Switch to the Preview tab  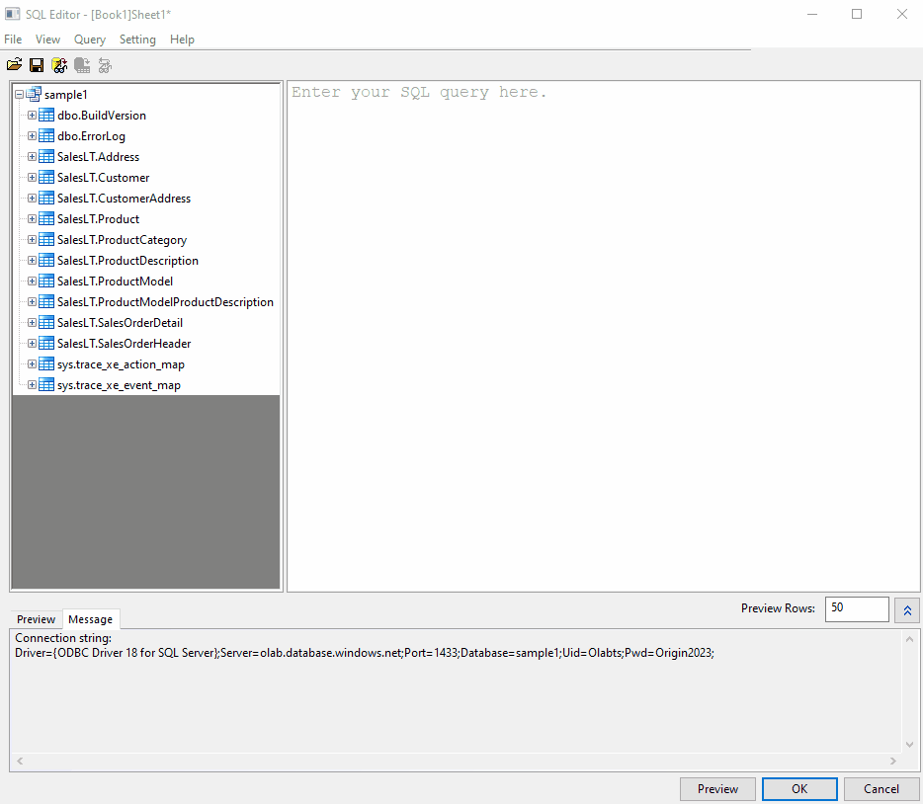point(36,619)
